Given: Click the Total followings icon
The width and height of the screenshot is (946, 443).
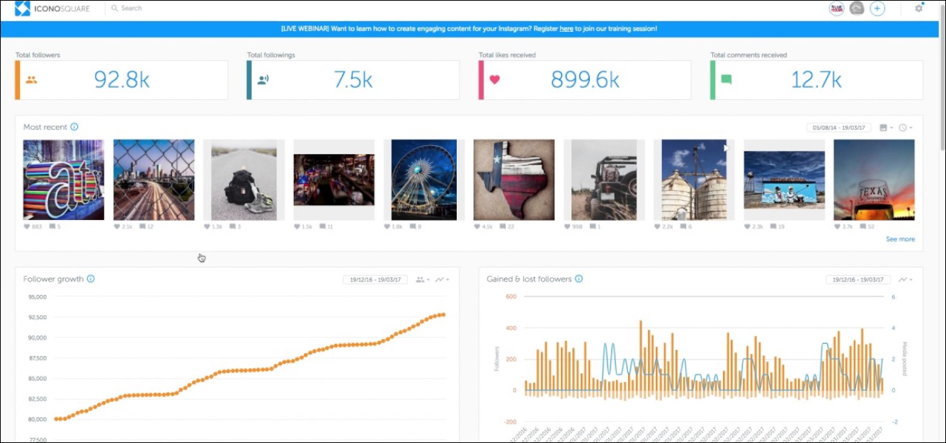Looking at the screenshot, I should click(x=263, y=80).
